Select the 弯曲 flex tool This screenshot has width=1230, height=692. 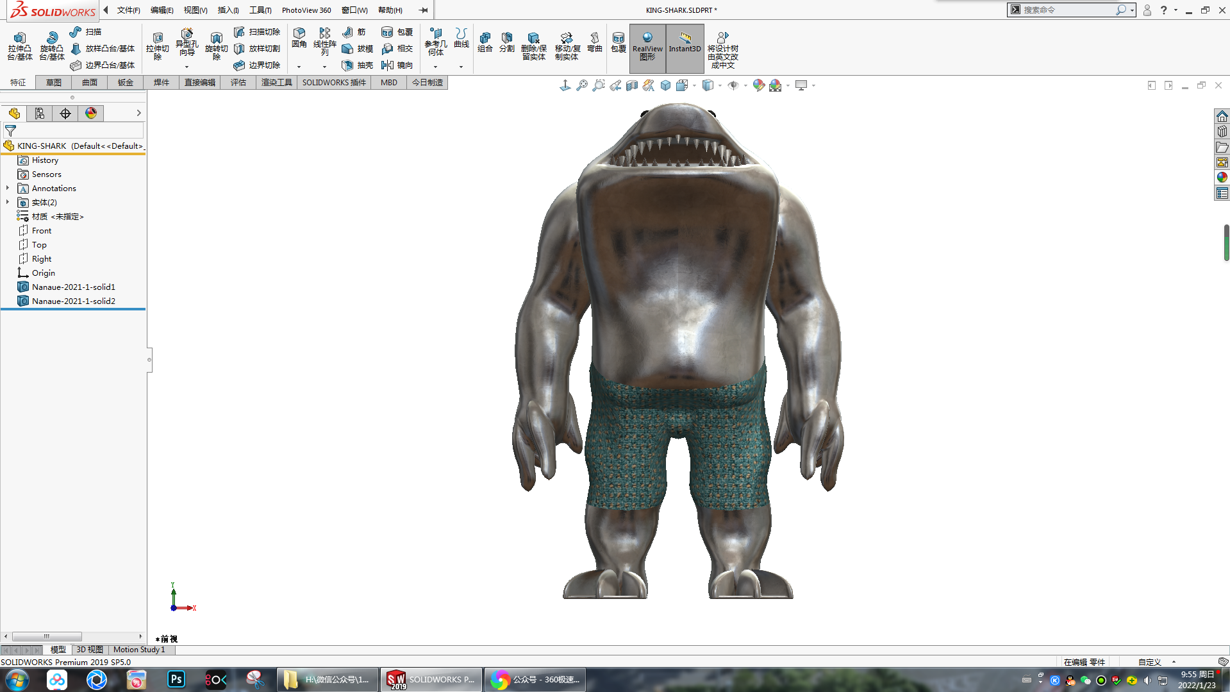click(x=595, y=42)
